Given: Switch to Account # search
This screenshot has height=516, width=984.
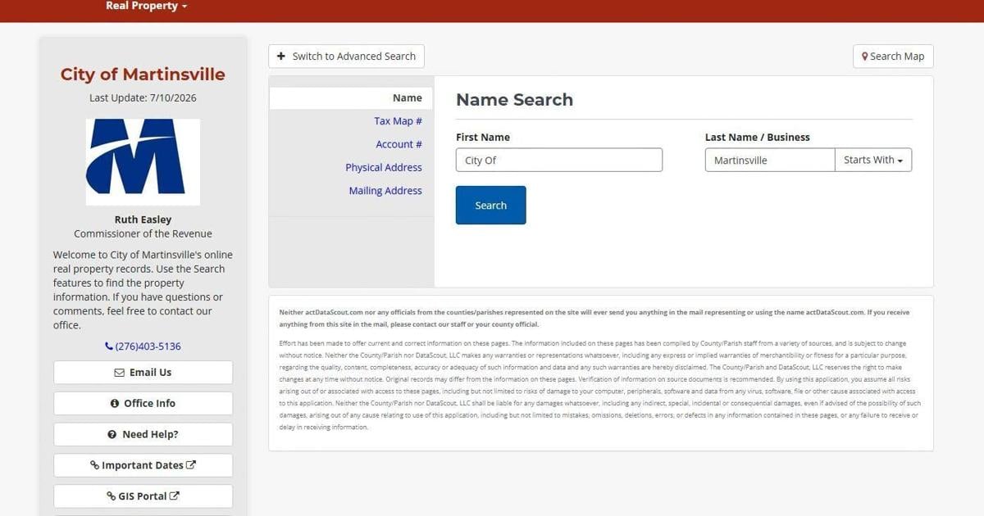Looking at the screenshot, I should [x=399, y=144].
